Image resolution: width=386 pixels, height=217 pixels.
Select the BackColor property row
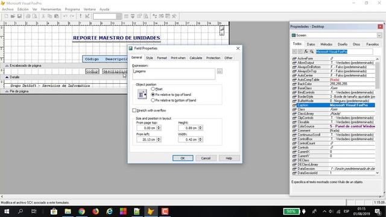[334, 84]
